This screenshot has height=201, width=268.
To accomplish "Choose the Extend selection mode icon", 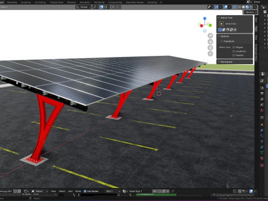I will (224, 30).
